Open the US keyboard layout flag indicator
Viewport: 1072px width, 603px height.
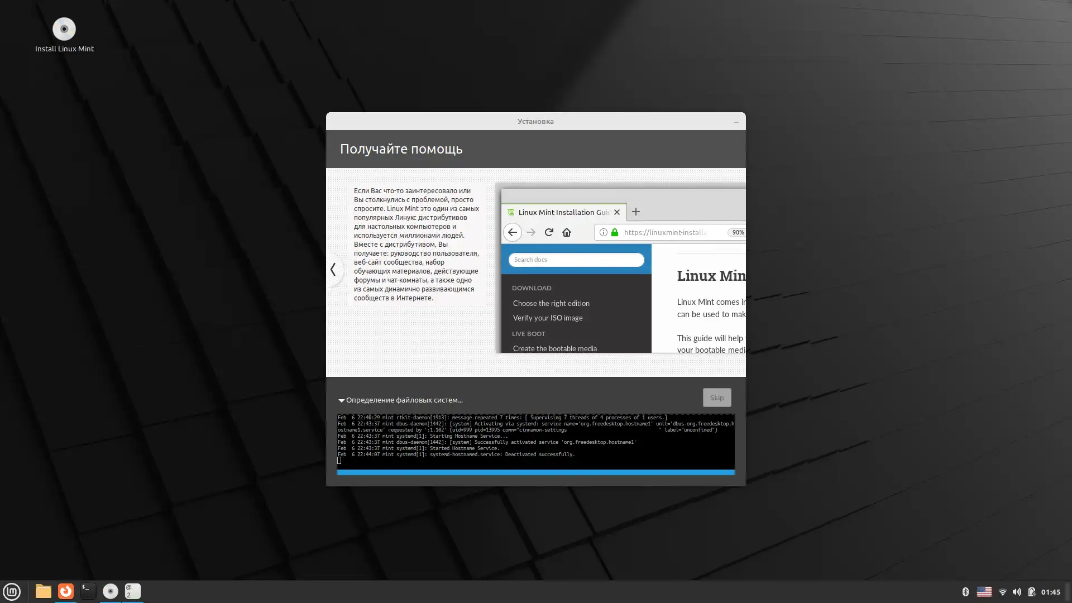click(x=984, y=592)
